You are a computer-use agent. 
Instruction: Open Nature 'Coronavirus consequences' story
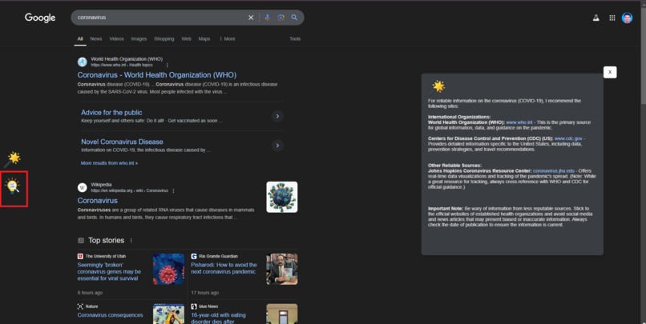click(110, 315)
